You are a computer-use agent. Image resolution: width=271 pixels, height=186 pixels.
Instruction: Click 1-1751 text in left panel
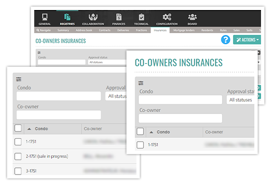[31, 142]
